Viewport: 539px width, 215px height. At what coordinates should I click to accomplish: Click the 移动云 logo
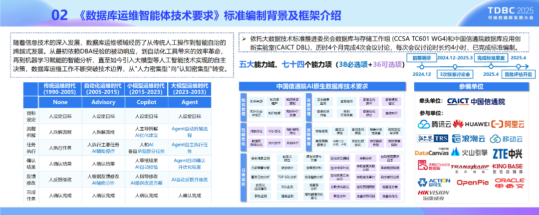[x=506, y=139]
